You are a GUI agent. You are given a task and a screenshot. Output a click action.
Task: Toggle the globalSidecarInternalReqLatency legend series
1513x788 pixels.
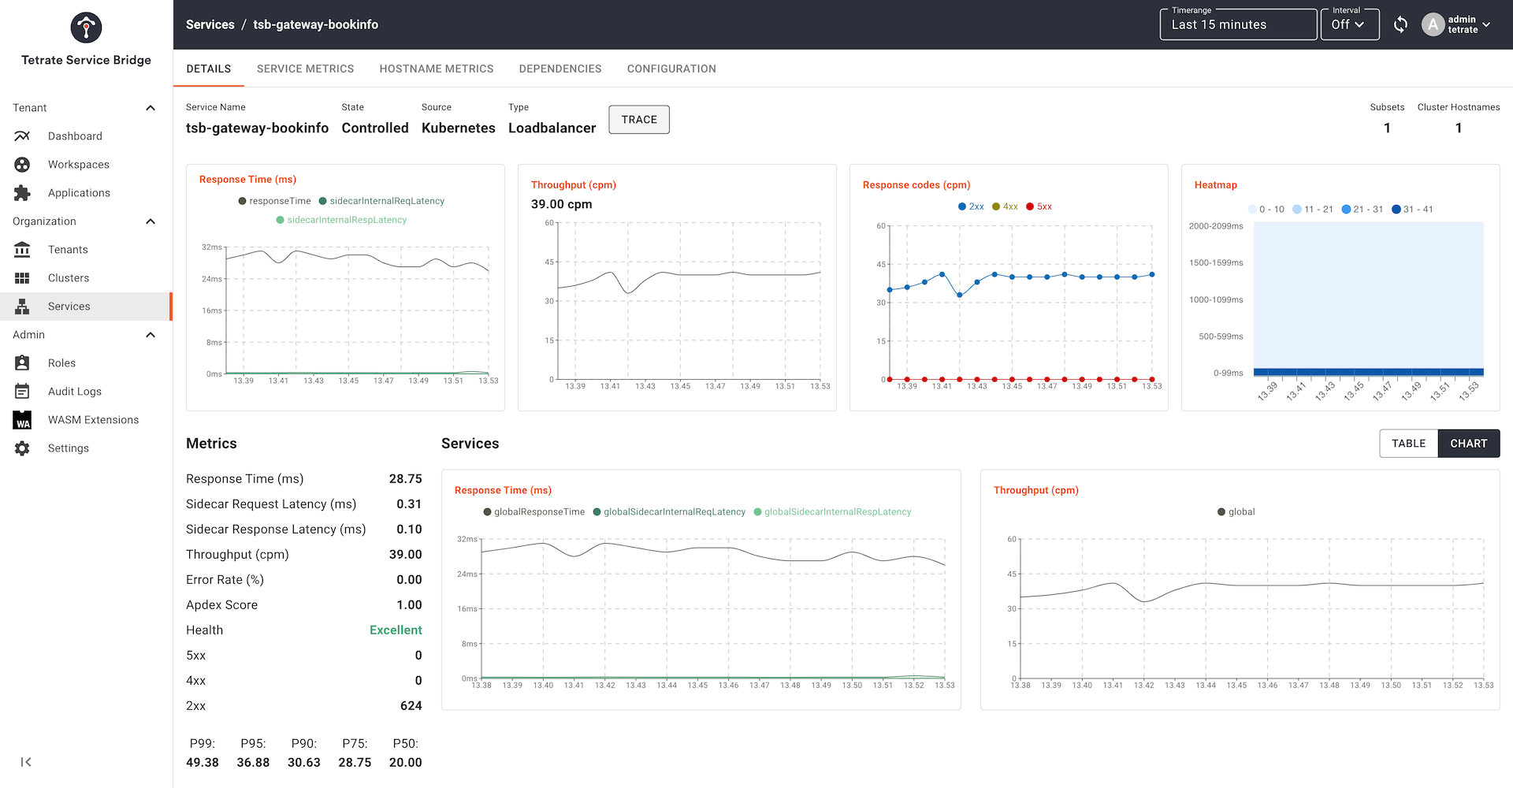(x=669, y=512)
